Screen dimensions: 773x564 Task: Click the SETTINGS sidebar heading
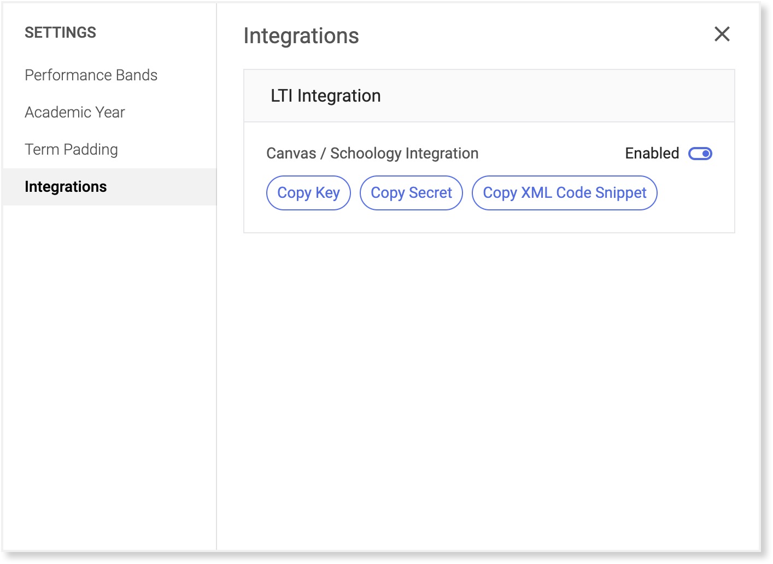(x=60, y=33)
